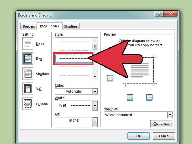Pick the Shadow border setting icon
The width and height of the screenshot is (192, 144).
[x=28, y=74]
